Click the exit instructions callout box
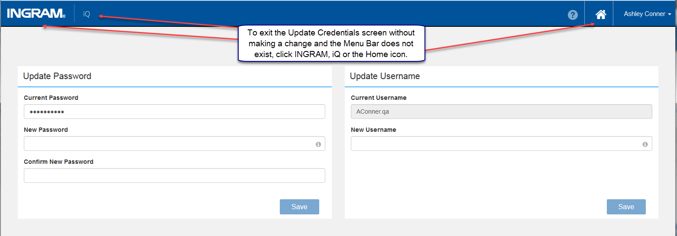The image size is (677, 236). click(x=331, y=43)
